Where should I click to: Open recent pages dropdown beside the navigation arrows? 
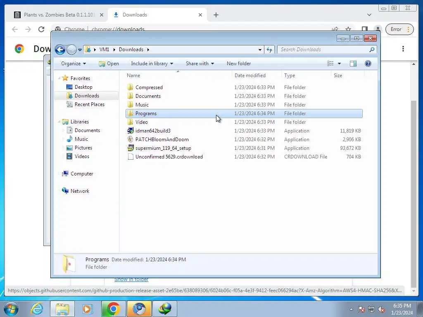tap(80, 50)
